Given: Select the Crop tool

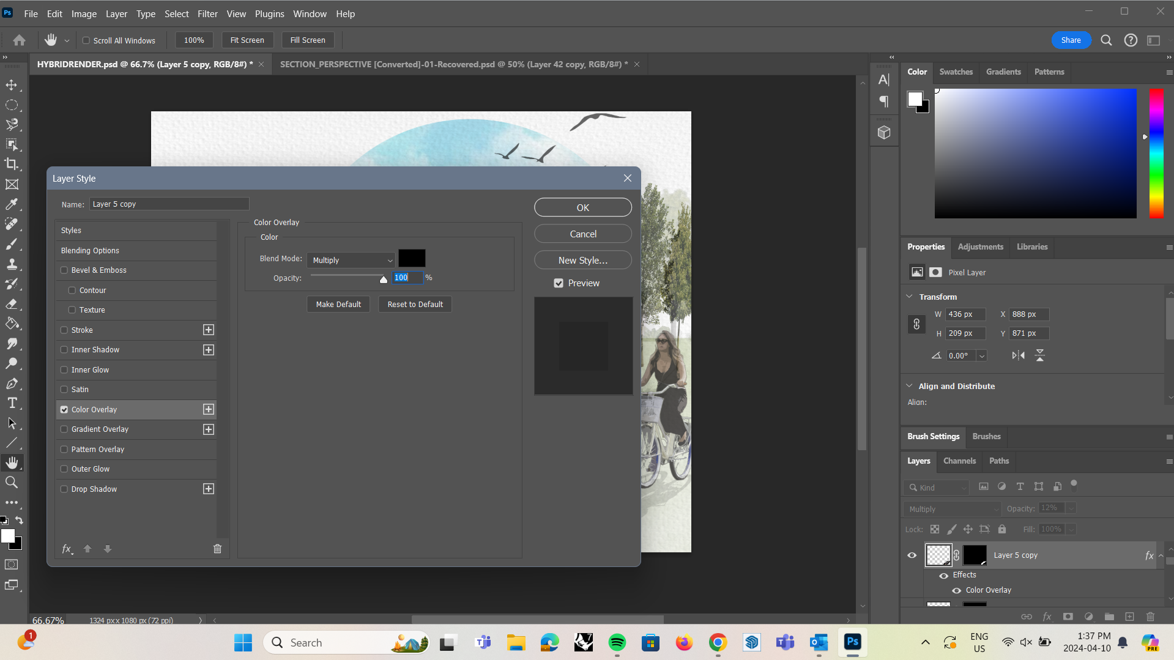Looking at the screenshot, I should point(12,164).
